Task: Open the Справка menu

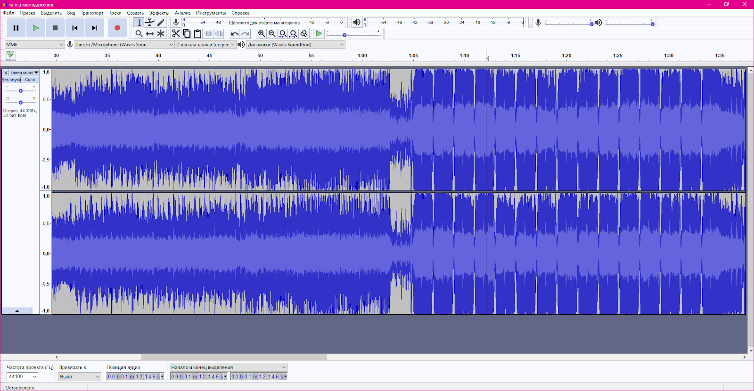Action: coord(240,13)
